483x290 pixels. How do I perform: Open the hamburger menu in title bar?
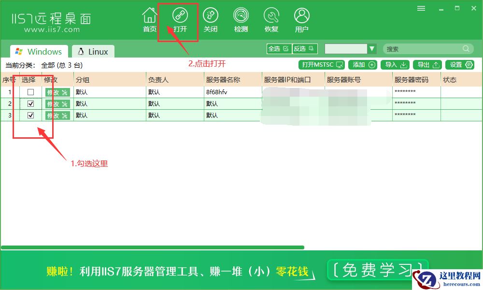pyautogui.click(x=421, y=8)
